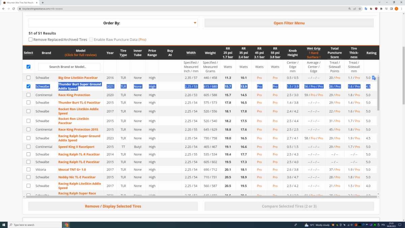
Task: Click the Open Filter Menu button
Action: 289,23
